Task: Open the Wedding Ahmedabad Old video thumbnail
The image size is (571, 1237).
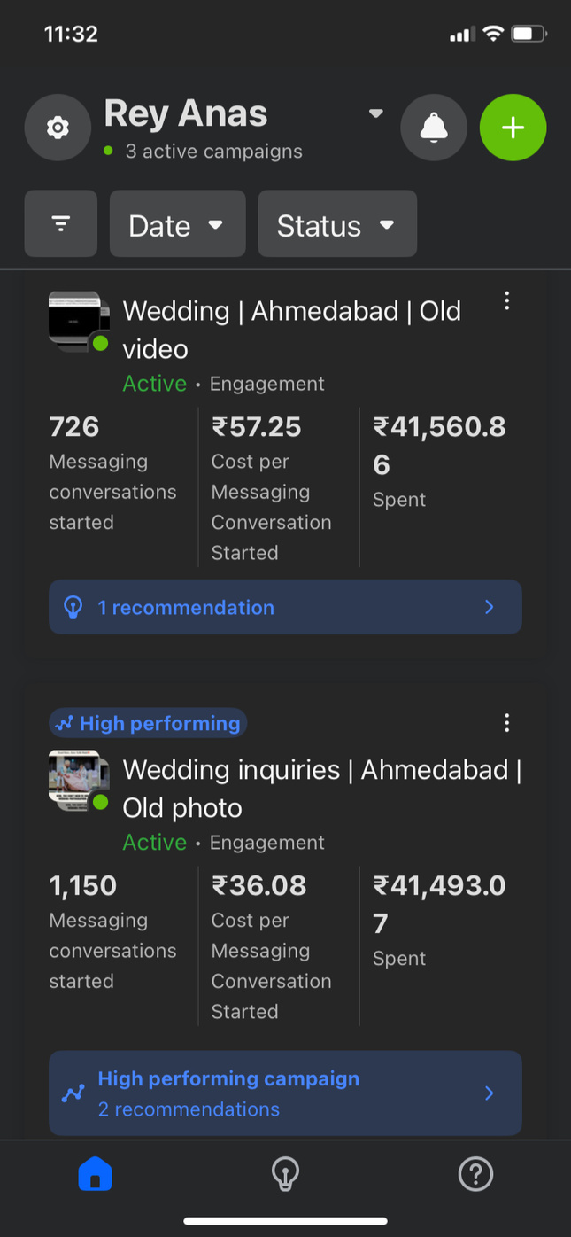Action: point(78,322)
